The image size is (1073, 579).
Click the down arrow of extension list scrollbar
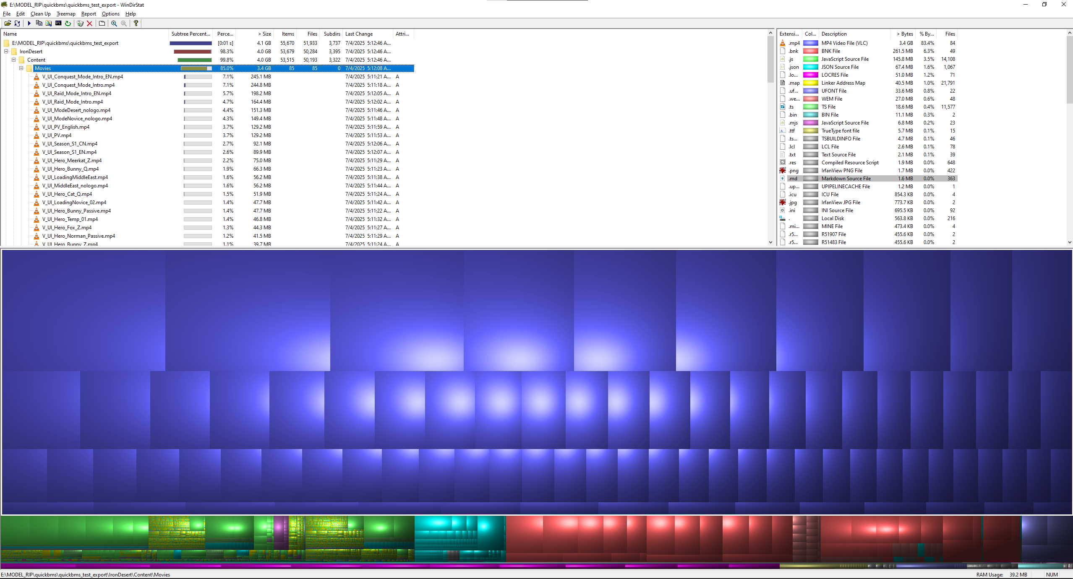click(x=1070, y=242)
